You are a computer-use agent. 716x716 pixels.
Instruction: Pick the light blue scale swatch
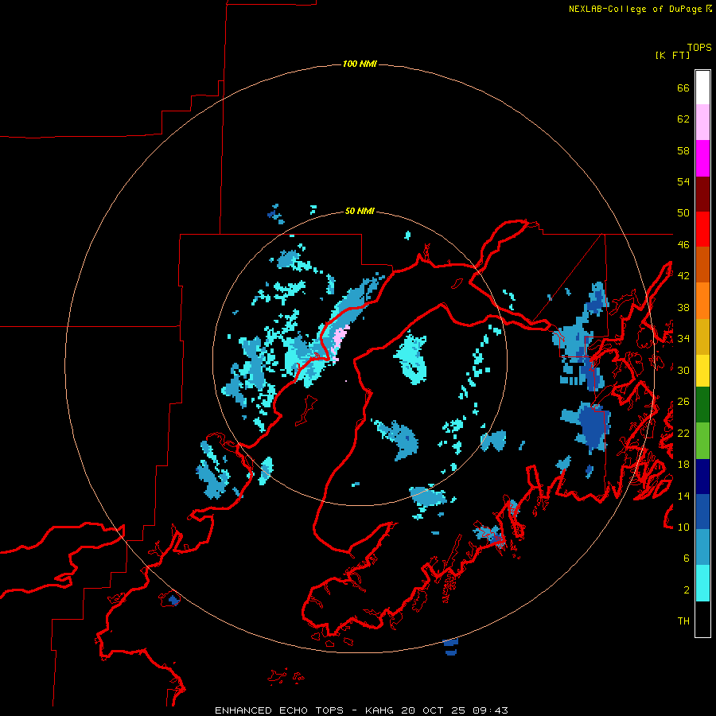702,547
